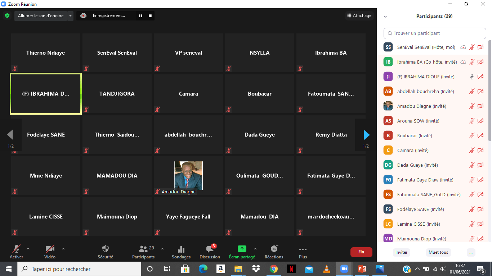This screenshot has width=492, height=276.
Task: Pause the recording
Action: 140,16
